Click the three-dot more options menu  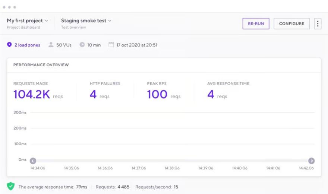(318, 23)
